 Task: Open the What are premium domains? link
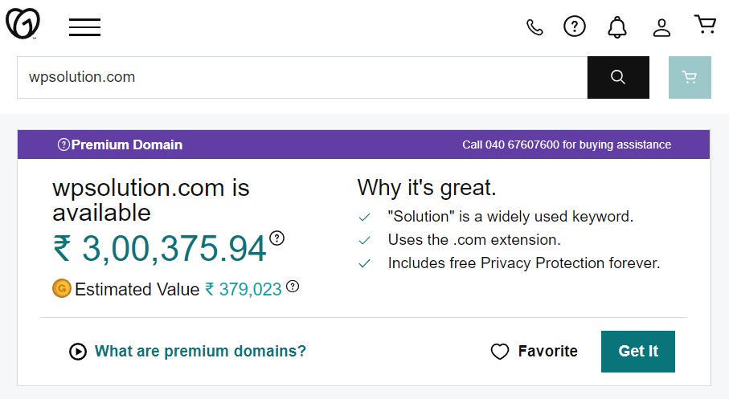(x=200, y=351)
